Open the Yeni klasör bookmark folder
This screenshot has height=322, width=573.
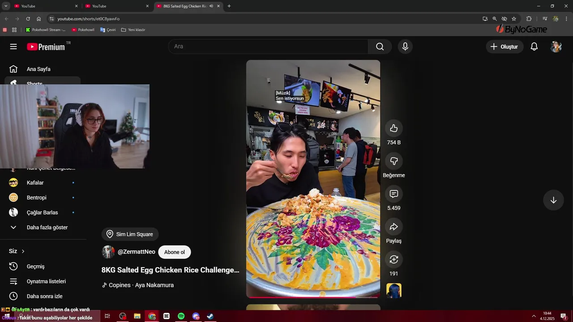click(x=133, y=30)
